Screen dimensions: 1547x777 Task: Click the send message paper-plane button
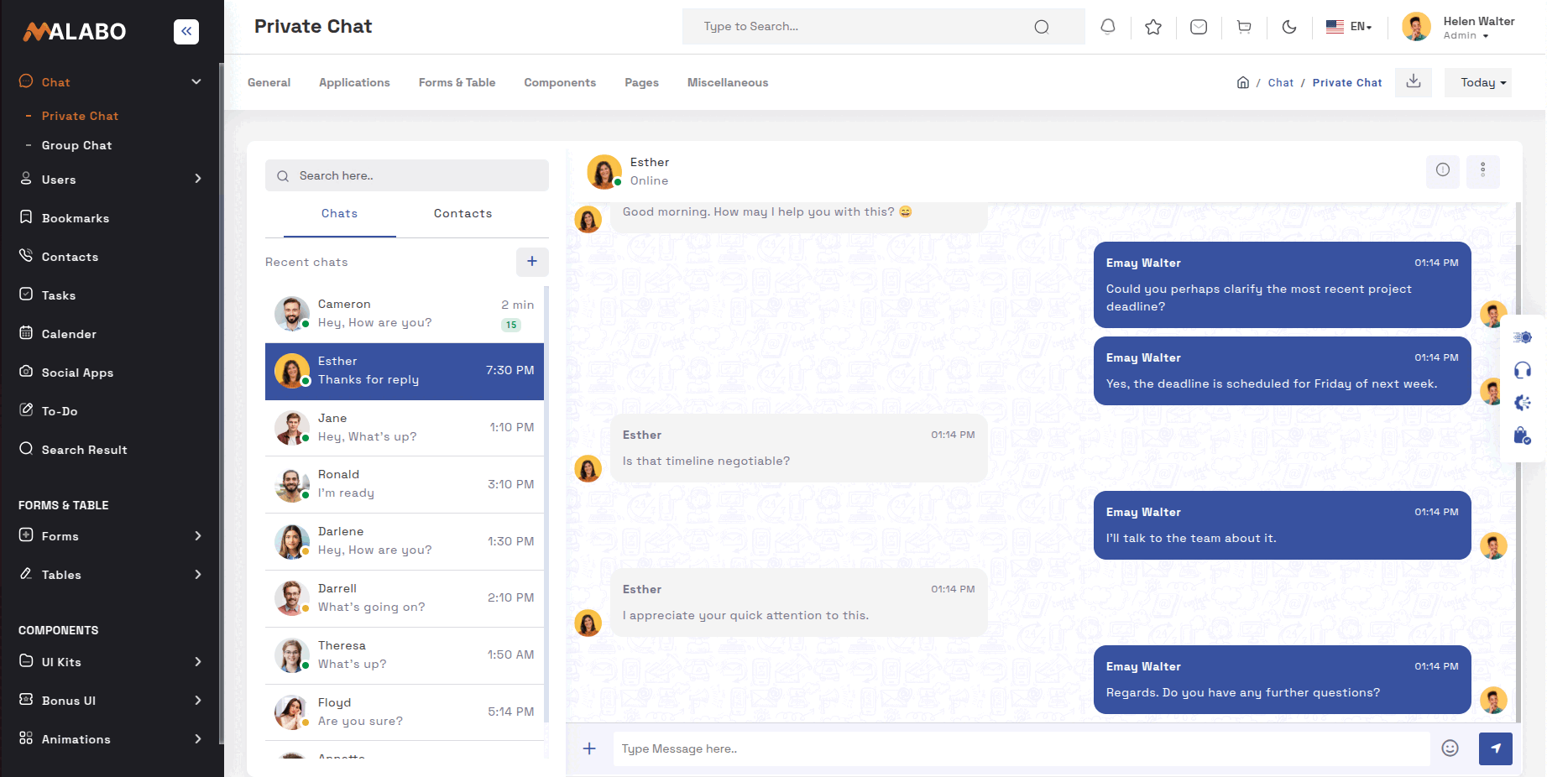pos(1496,748)
